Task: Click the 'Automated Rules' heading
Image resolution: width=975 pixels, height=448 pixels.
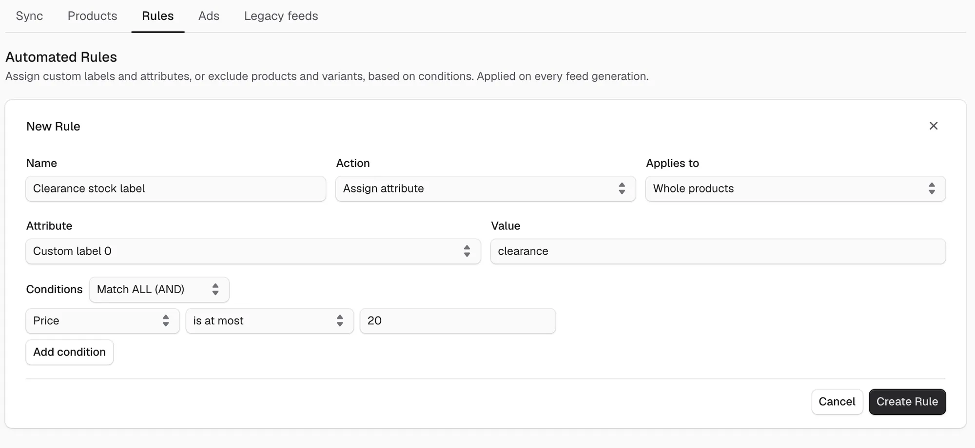Action: coord(61,57)
